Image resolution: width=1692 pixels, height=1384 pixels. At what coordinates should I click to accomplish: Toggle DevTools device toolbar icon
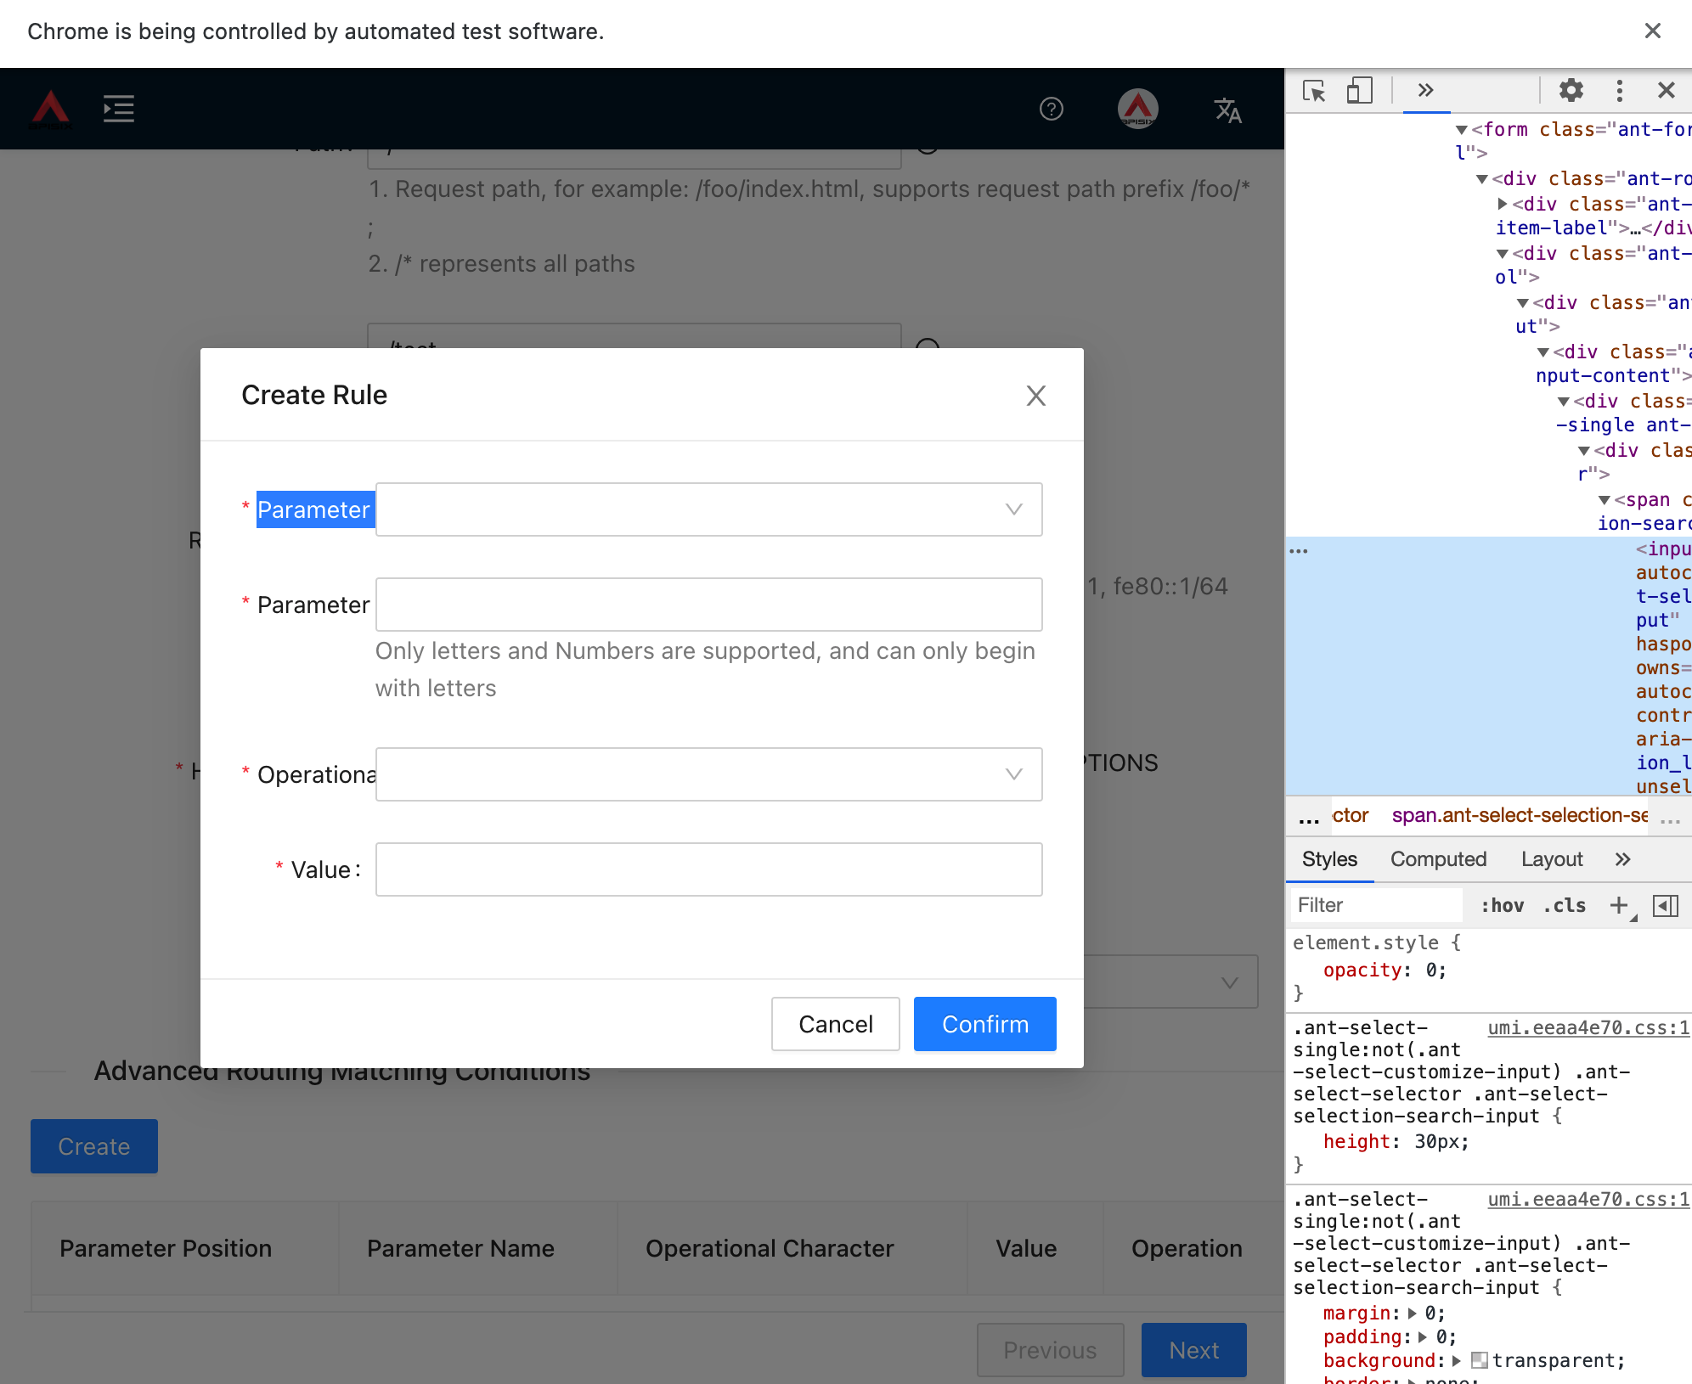click(x=1359, y=90)
